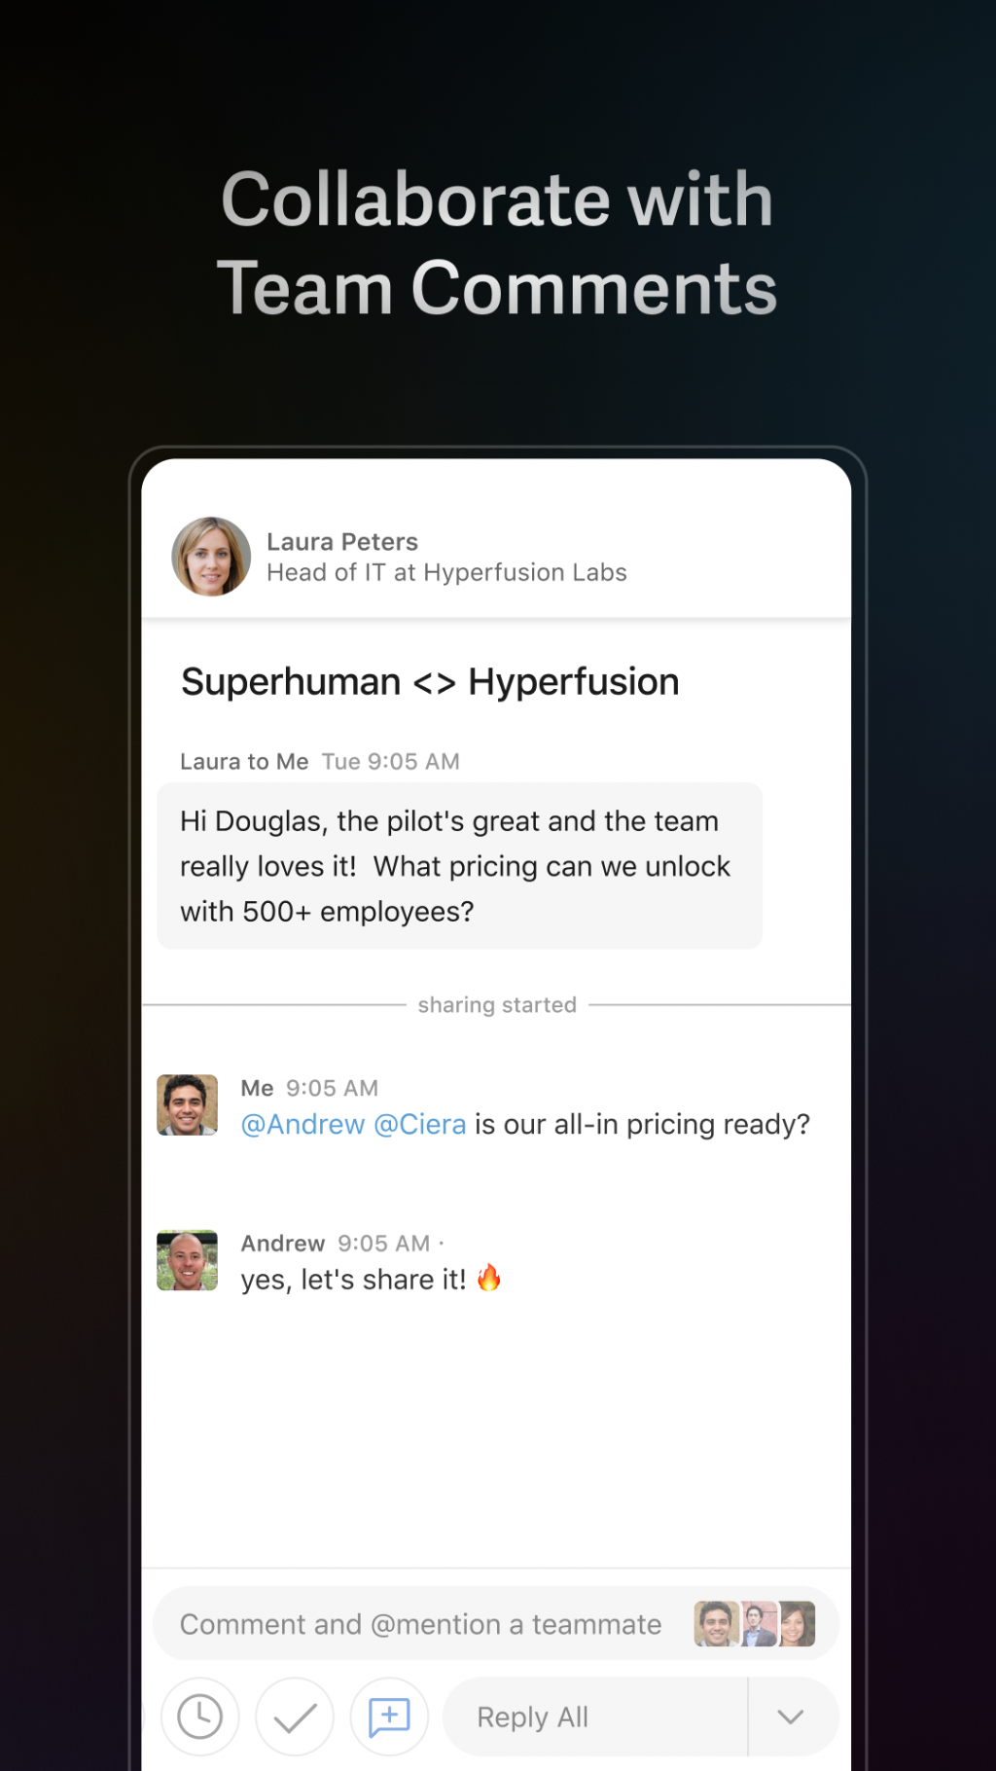Focus the Comment and @mention input field

[420, 1624]
